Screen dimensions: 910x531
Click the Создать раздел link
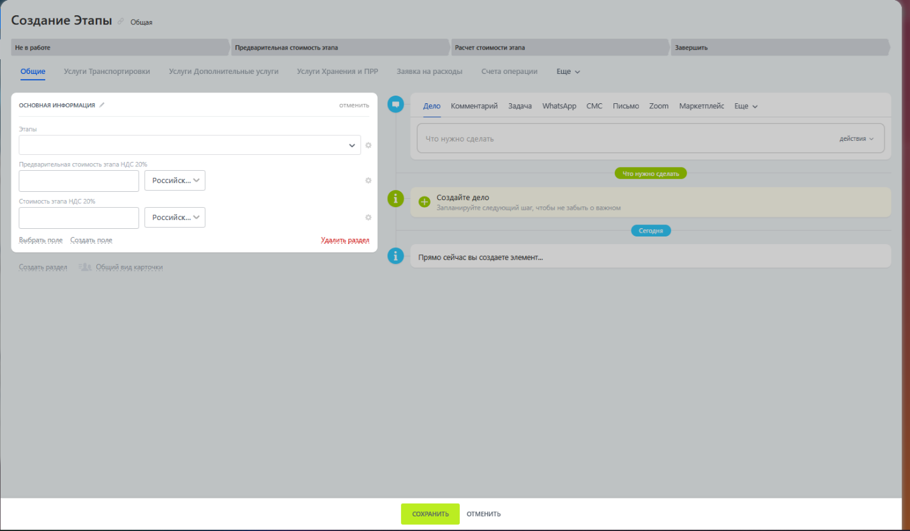click(43, 267)
